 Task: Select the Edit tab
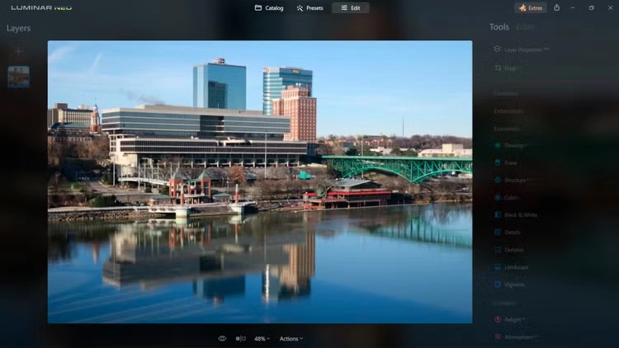pos(351,8)
